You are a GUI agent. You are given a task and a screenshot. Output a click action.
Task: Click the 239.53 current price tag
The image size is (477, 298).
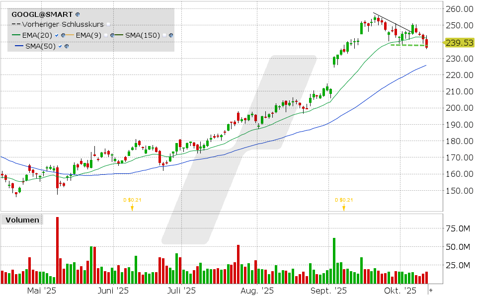pyautogui.click(x=460, y=43)
